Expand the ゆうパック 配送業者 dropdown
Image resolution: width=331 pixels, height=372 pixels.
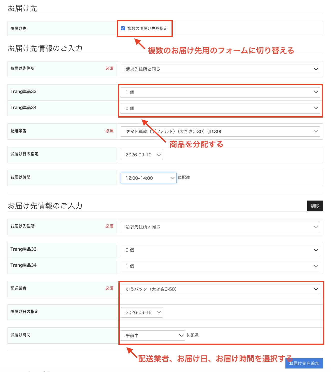220,289
